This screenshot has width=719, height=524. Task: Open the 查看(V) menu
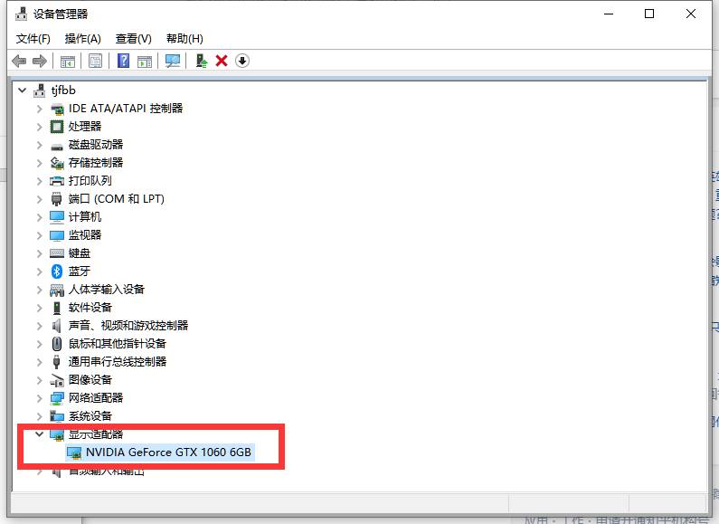[x=134, y=39]
